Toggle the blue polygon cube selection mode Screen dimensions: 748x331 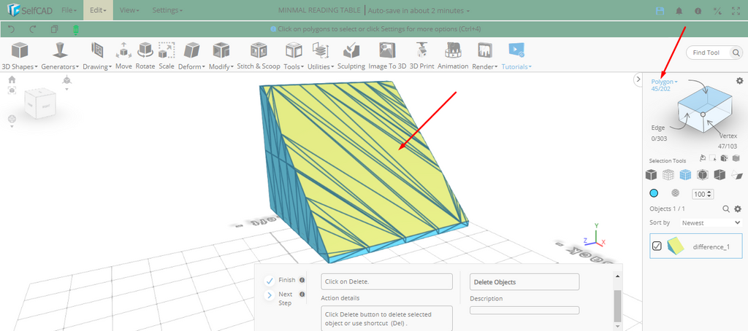(x=685, y=175)
